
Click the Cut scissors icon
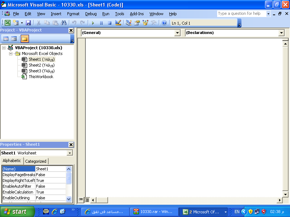click(x=38, y=23)
